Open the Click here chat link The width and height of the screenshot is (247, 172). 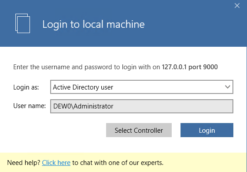pos(56,163)
